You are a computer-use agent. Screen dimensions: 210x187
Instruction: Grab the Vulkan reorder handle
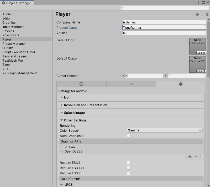(62, 147)
